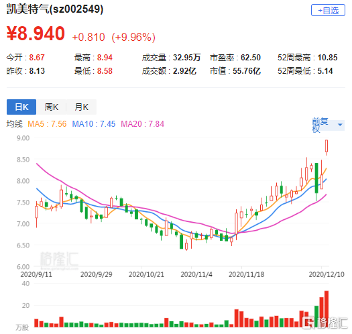Click the 2020/11/18 date axis label
The image size is (352, 334).
tap(247, 274)
